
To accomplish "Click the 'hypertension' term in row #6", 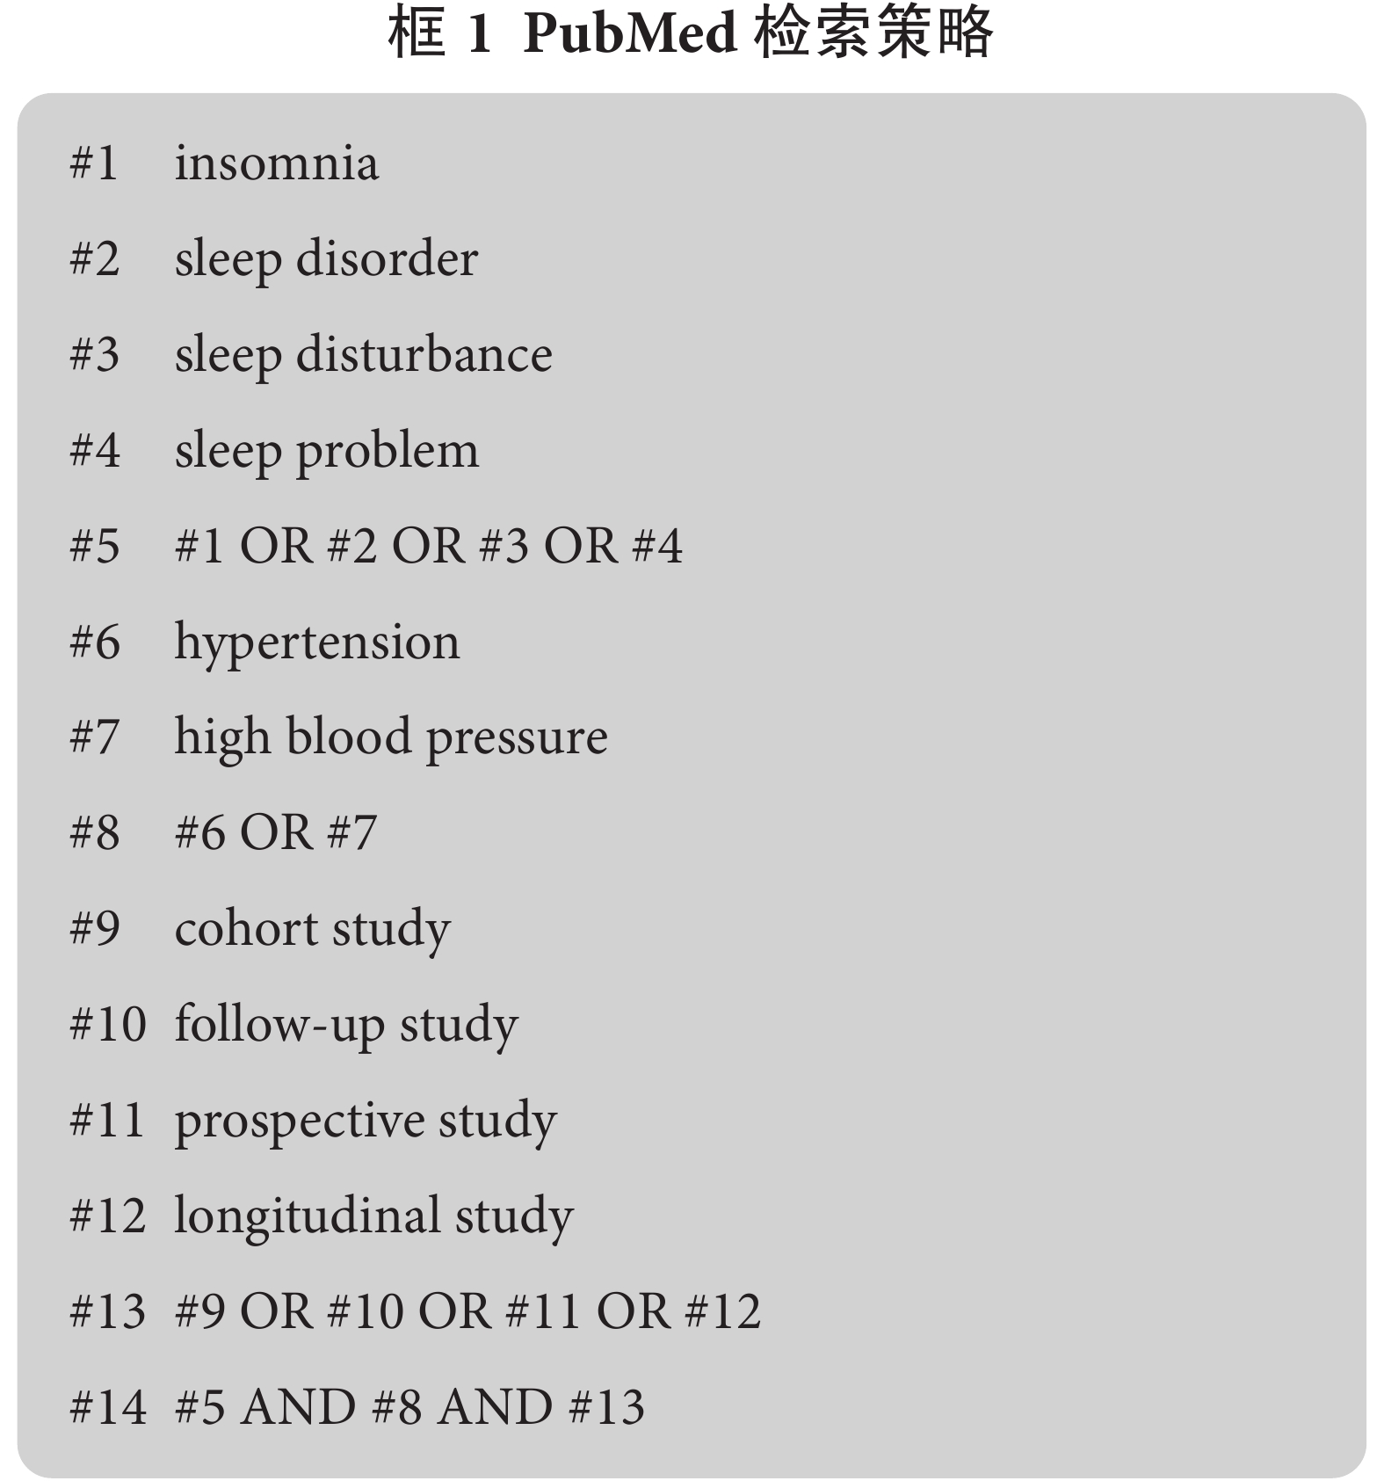I will click(316, 643).
